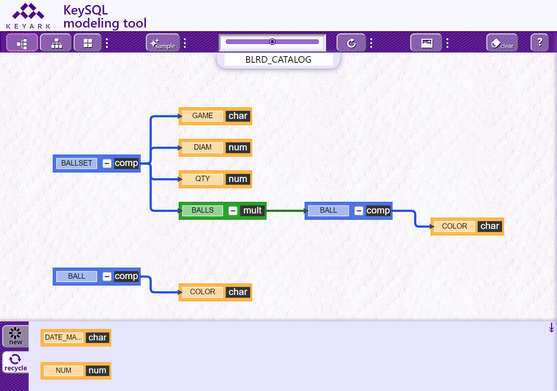Load the sample model

(163, 43)
